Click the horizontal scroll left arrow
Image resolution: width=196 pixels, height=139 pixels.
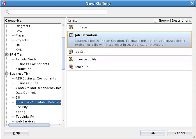[6, 125]
